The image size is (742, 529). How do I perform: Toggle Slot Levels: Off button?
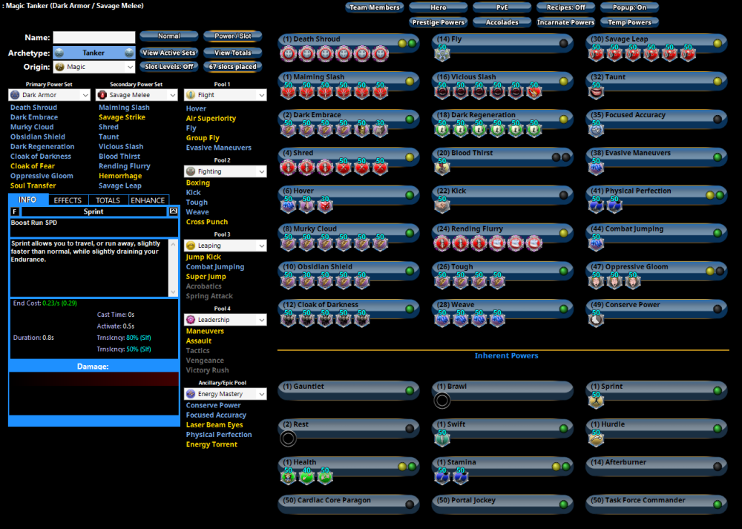pyautogui.click(x=169, y=67)
